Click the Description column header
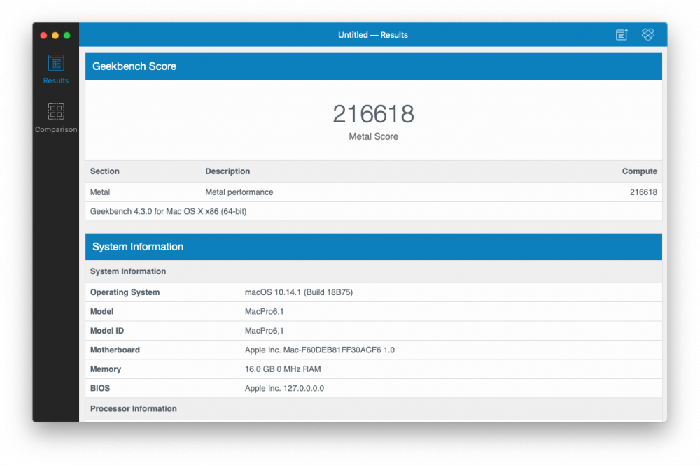This screenshot has width=700, height=465. [x=227, y=171]
